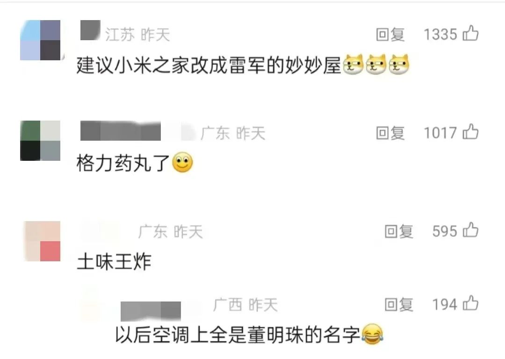Like the 格力药丸了 comment
Screen dimensions: 505x359
click(470, 132)
